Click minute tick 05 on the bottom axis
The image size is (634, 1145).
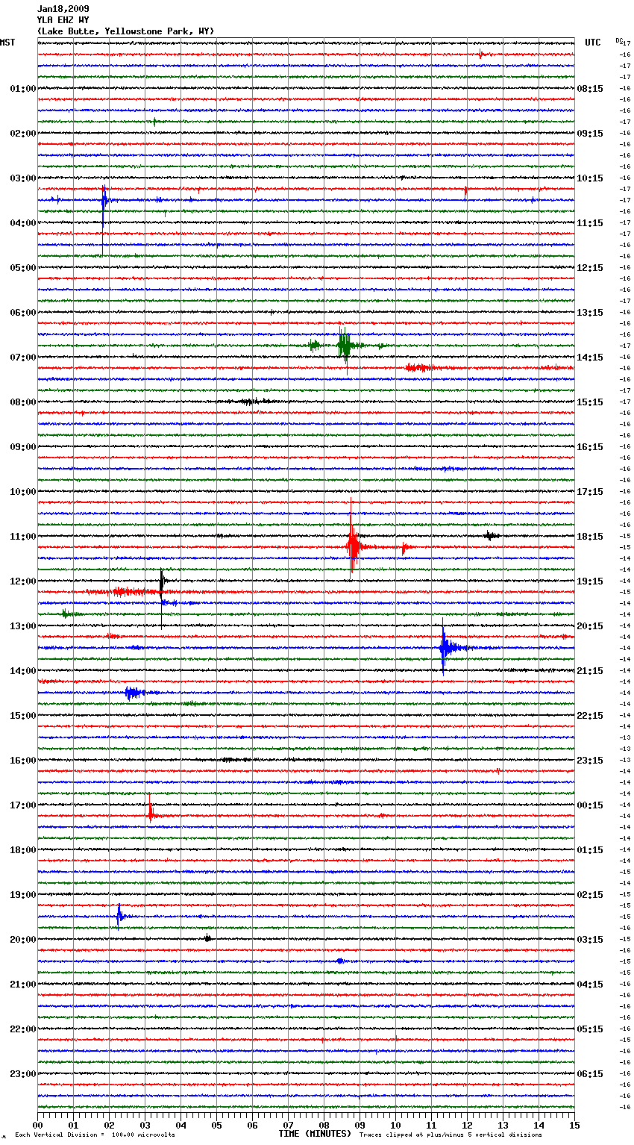pyautogui.click(x=216, y=1125)
